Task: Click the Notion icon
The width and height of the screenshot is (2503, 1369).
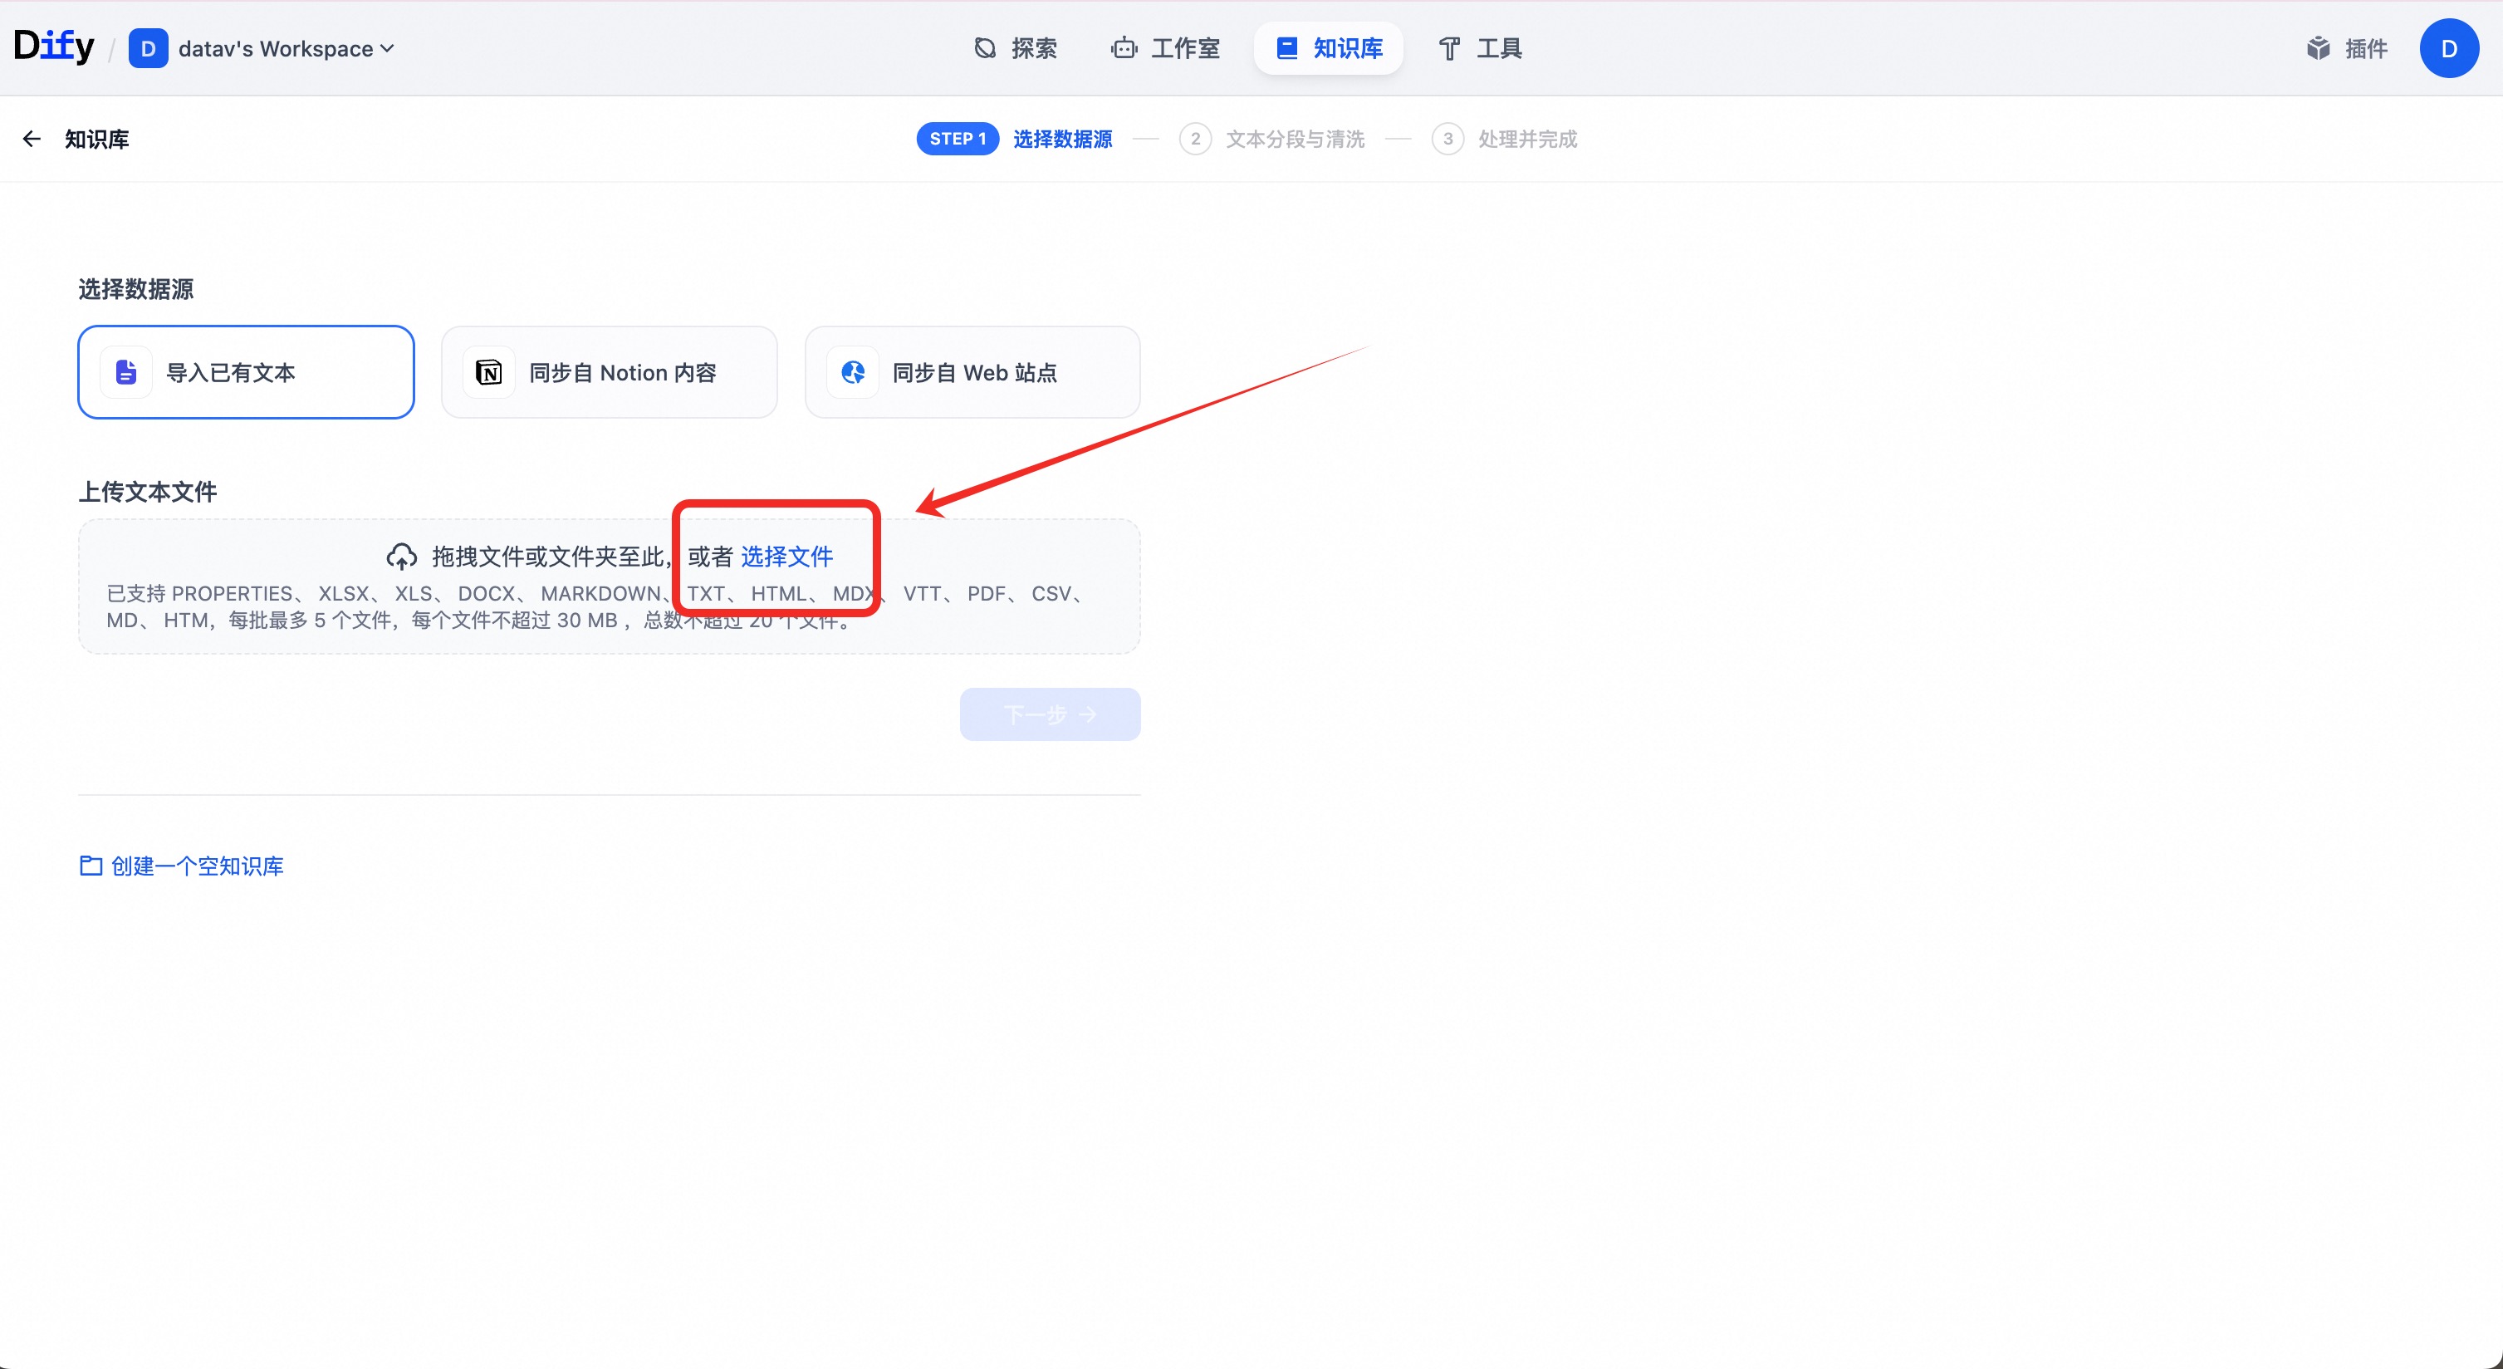Action: 489,372
